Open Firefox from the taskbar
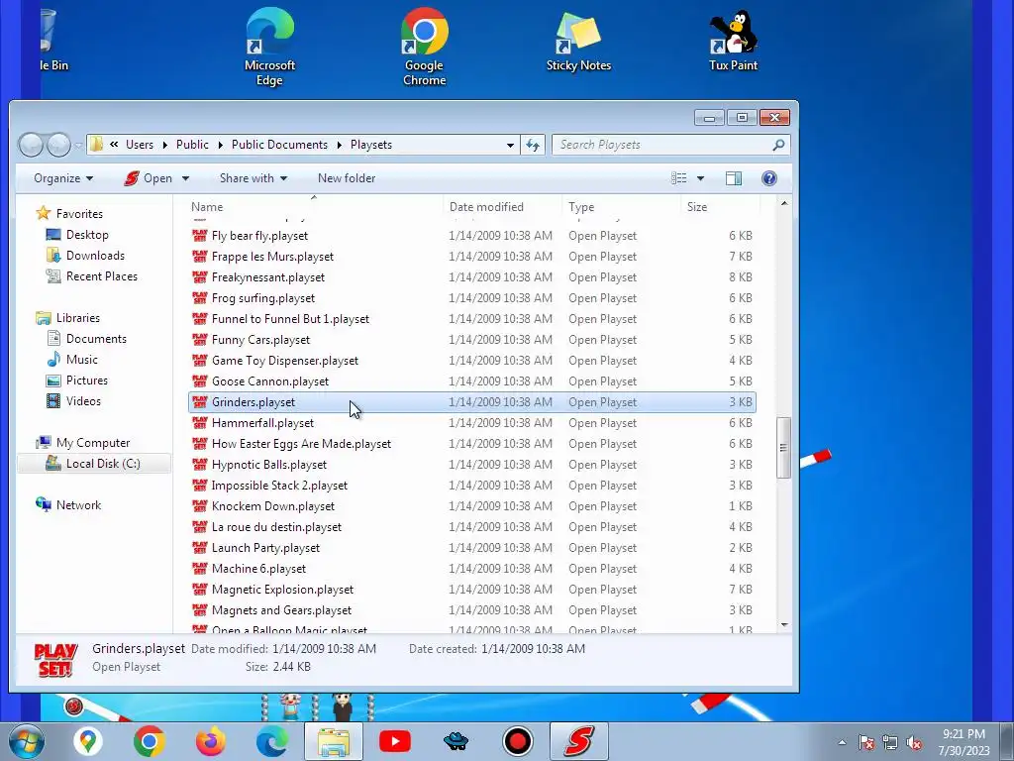The width and height of the screenshot is (1014, 761). (211, 741)
